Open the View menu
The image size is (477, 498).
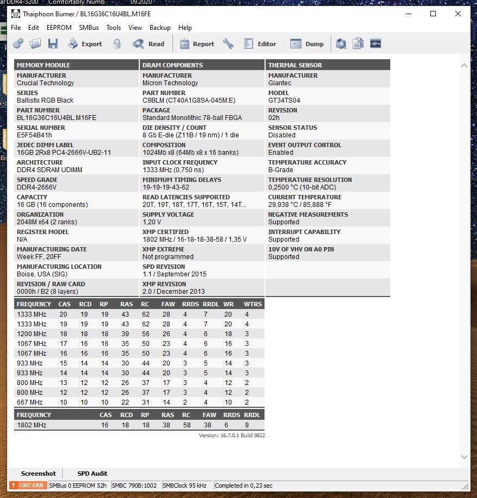135,28
